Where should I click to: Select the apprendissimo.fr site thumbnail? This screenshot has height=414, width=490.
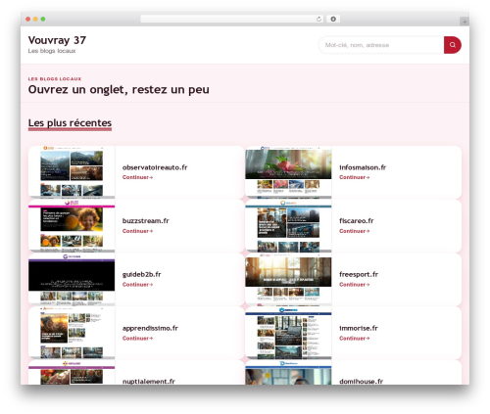(72, 333)
